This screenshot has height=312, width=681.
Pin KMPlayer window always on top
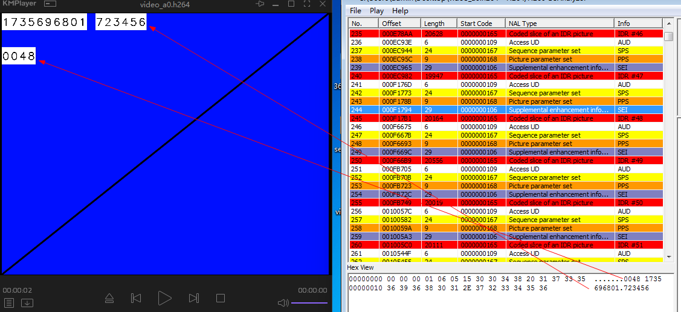[x=260, y=4]
